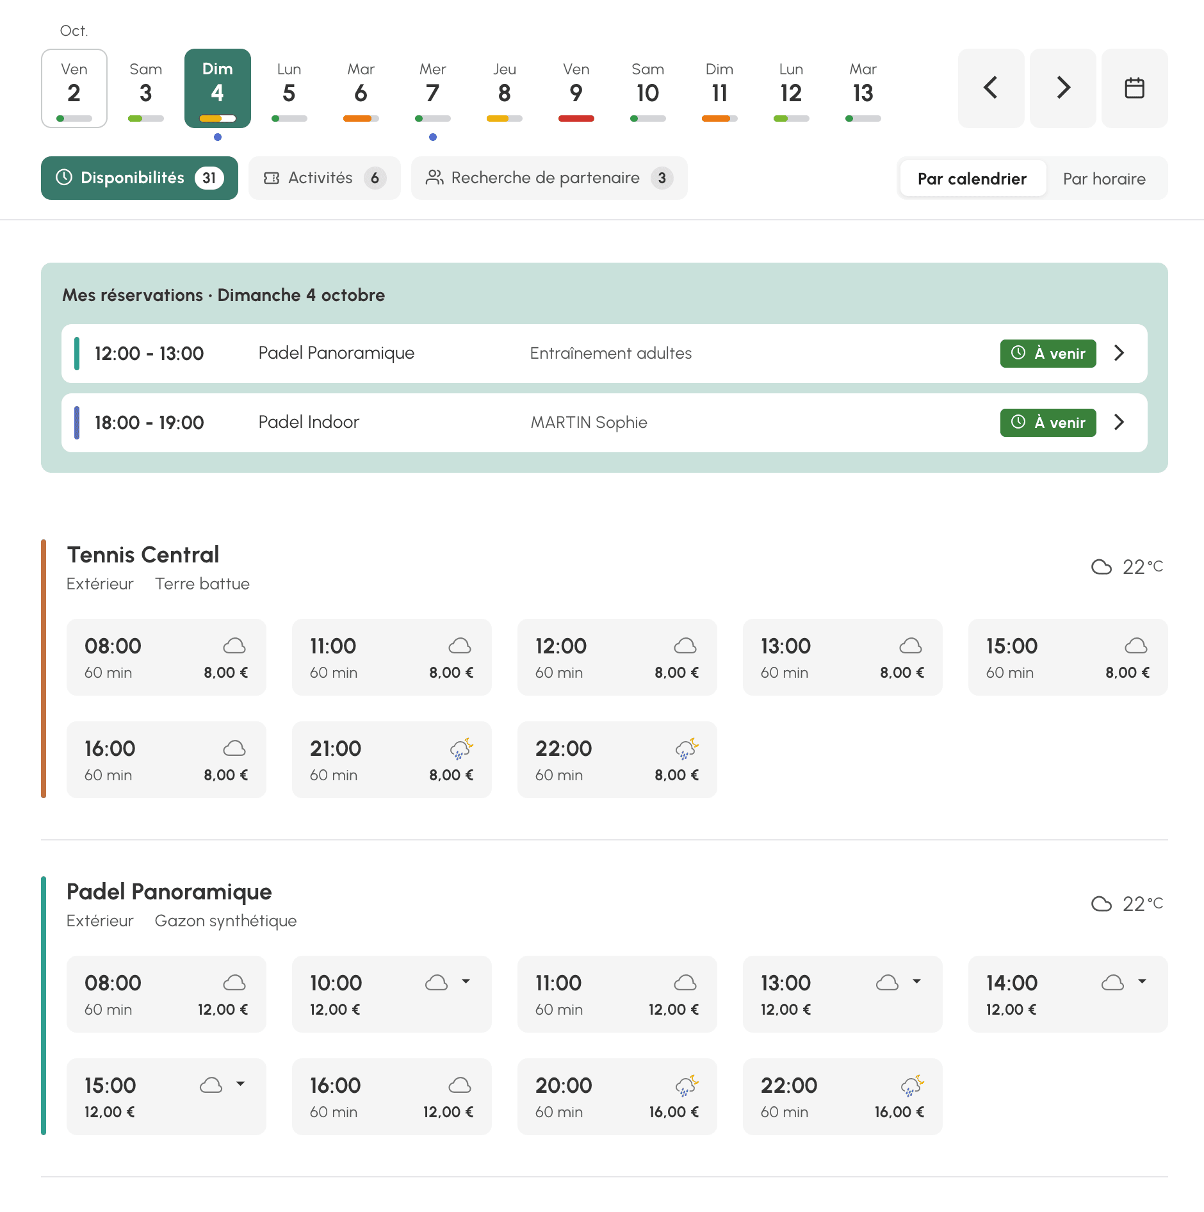This screenshot has width=1204, height=1212.
Task: Open 18:00 Padel Indoor reservation chevron
Action: (1119, 422)
